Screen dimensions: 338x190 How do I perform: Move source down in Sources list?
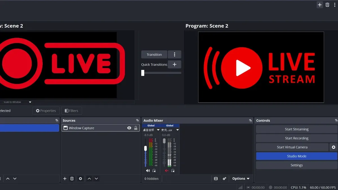[96, 178]
